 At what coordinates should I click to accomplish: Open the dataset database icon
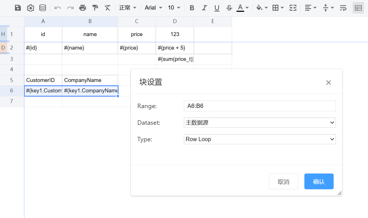(43, 8)
